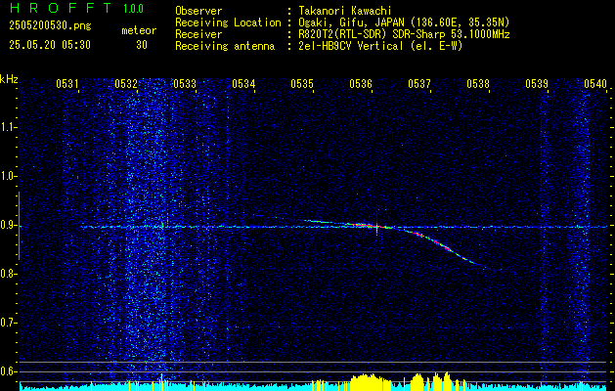
Task: Click the date stamp 25.05.20 05:30
Action: coord(50,45)
